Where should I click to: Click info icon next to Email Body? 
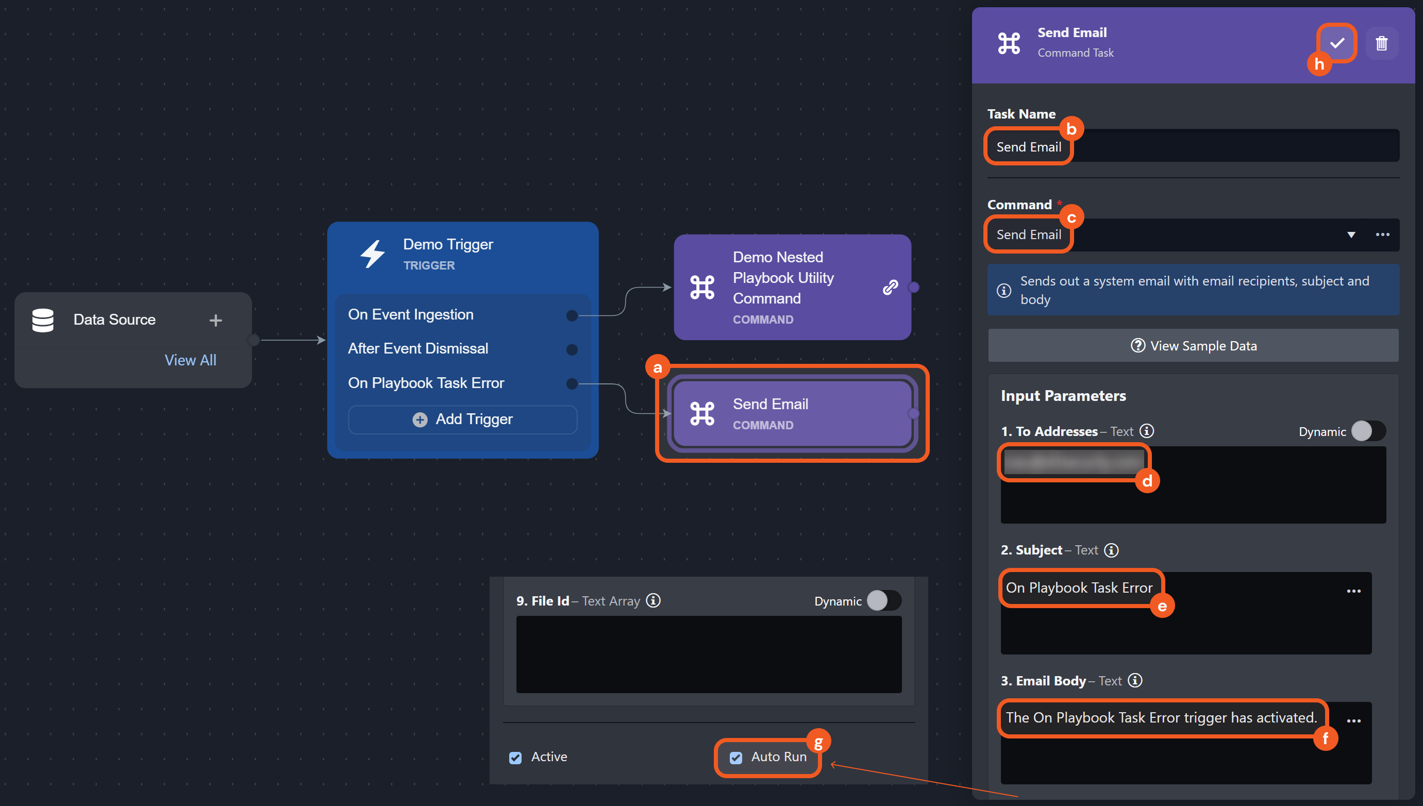click(1134, 680)
